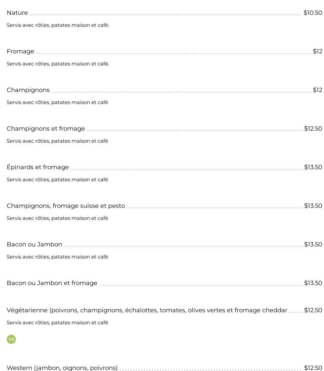Select the $13.50 price for Épinards et fromage
Viewport: 324px width, 371px height.
(x=313, y=167)
